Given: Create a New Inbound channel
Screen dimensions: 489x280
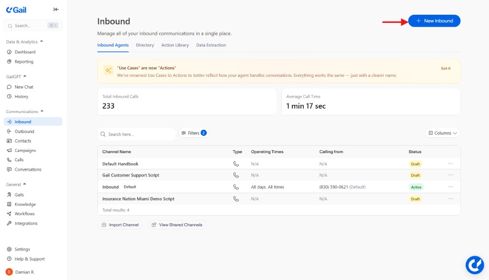Looking at the screenshot, I should [434, 21].
